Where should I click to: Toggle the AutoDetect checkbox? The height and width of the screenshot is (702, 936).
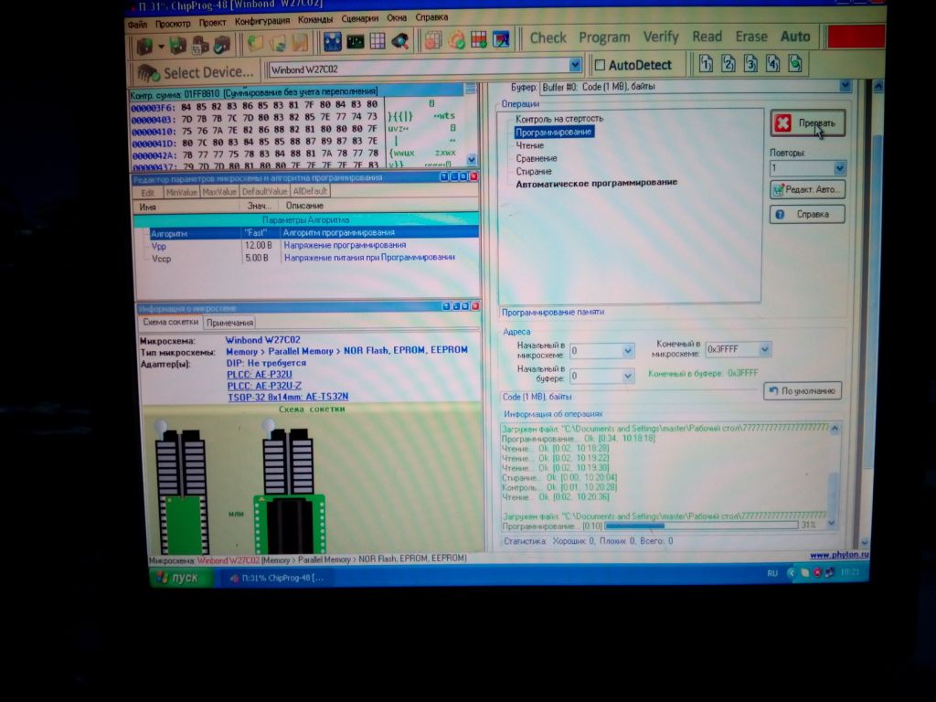tap(601, 65)
